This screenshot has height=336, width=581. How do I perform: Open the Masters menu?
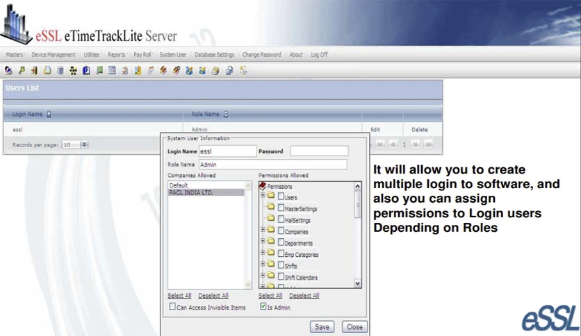[x=15, y=54]
